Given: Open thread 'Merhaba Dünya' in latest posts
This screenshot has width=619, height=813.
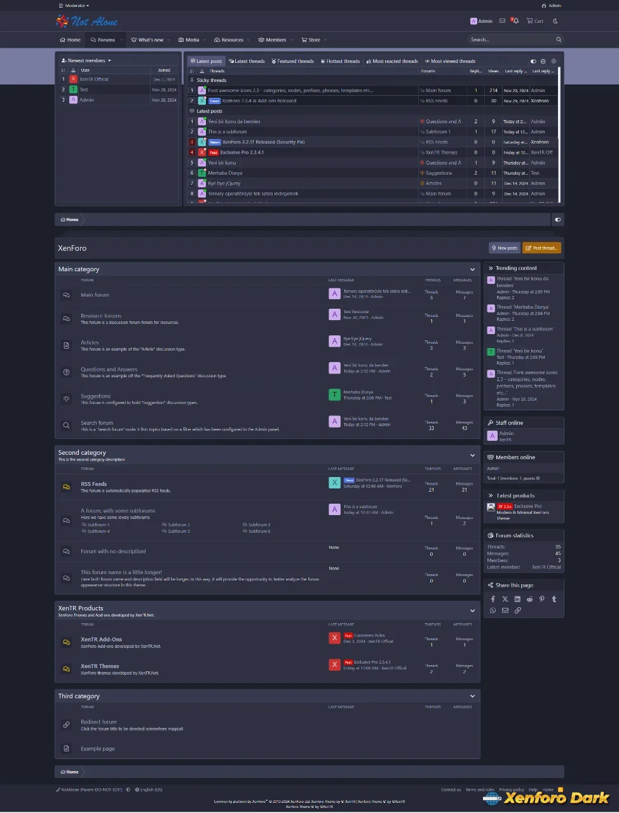Looking at the screenshot, I should coord(225,173).
